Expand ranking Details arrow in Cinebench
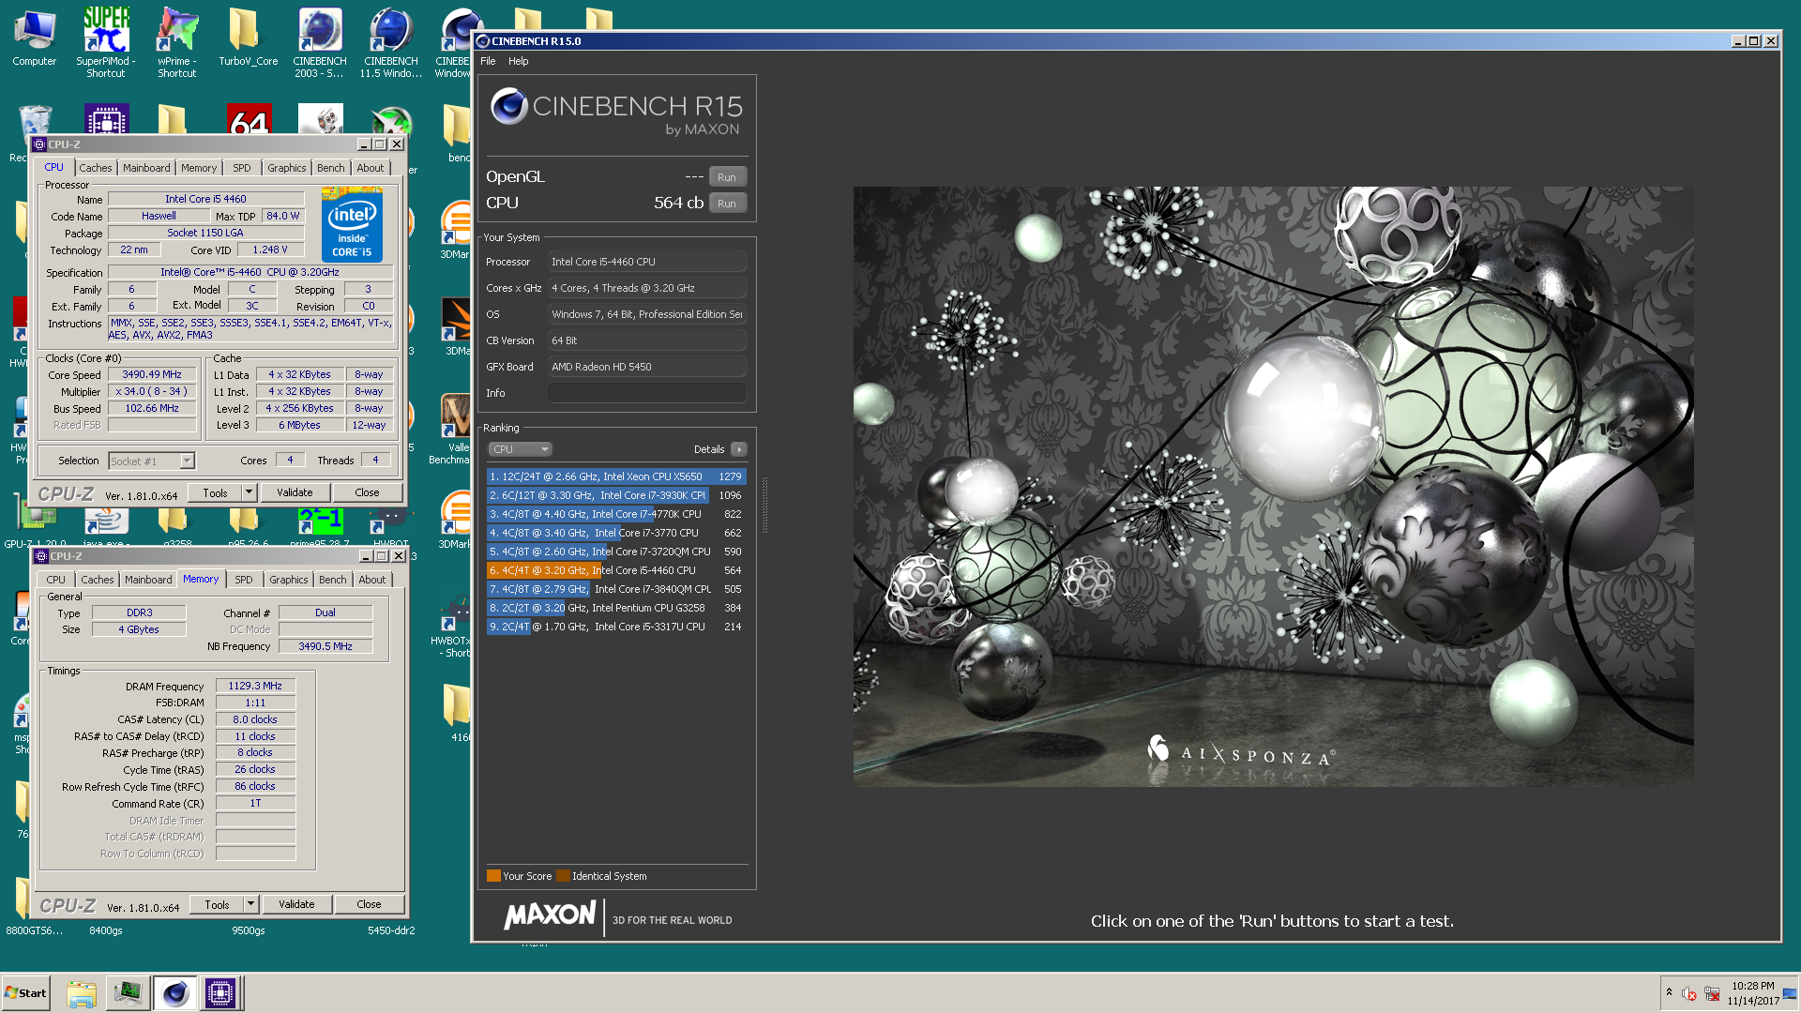The image size is (1801, 1013). (x=739, y=449)
